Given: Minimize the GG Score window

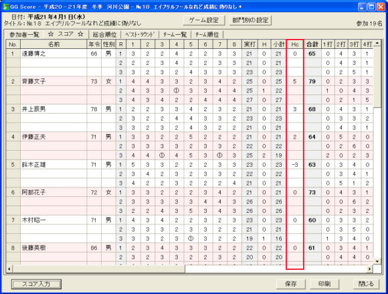Looking at the screenshot, I should pyautogui.click(x=362, y=7).
